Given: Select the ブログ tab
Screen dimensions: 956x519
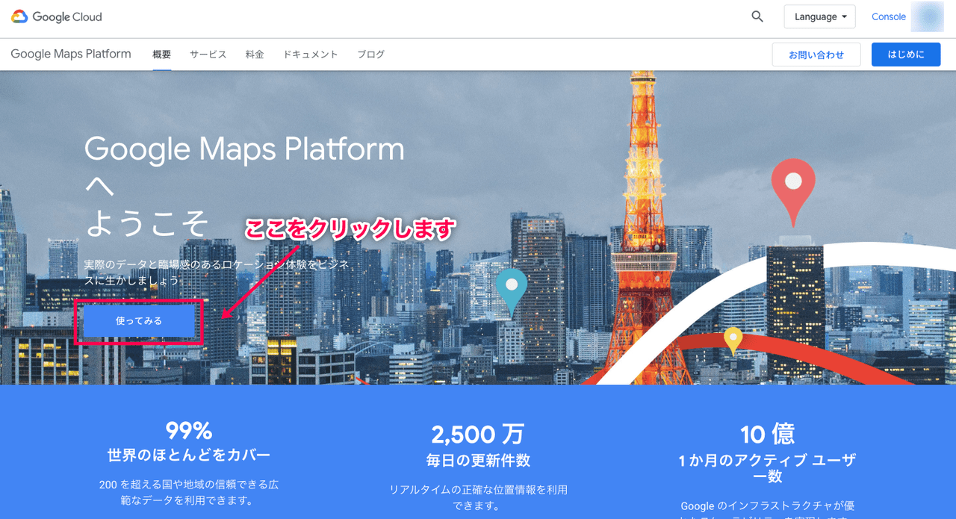Looking at the screenshot, I should 370,55.
